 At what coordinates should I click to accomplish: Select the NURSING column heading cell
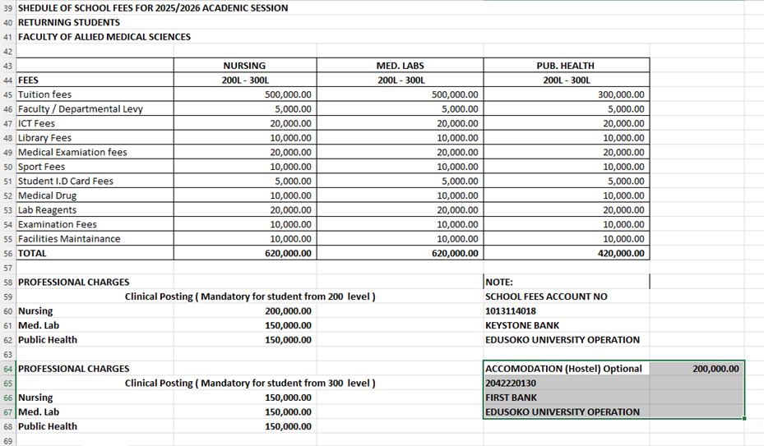pos(244,66)
